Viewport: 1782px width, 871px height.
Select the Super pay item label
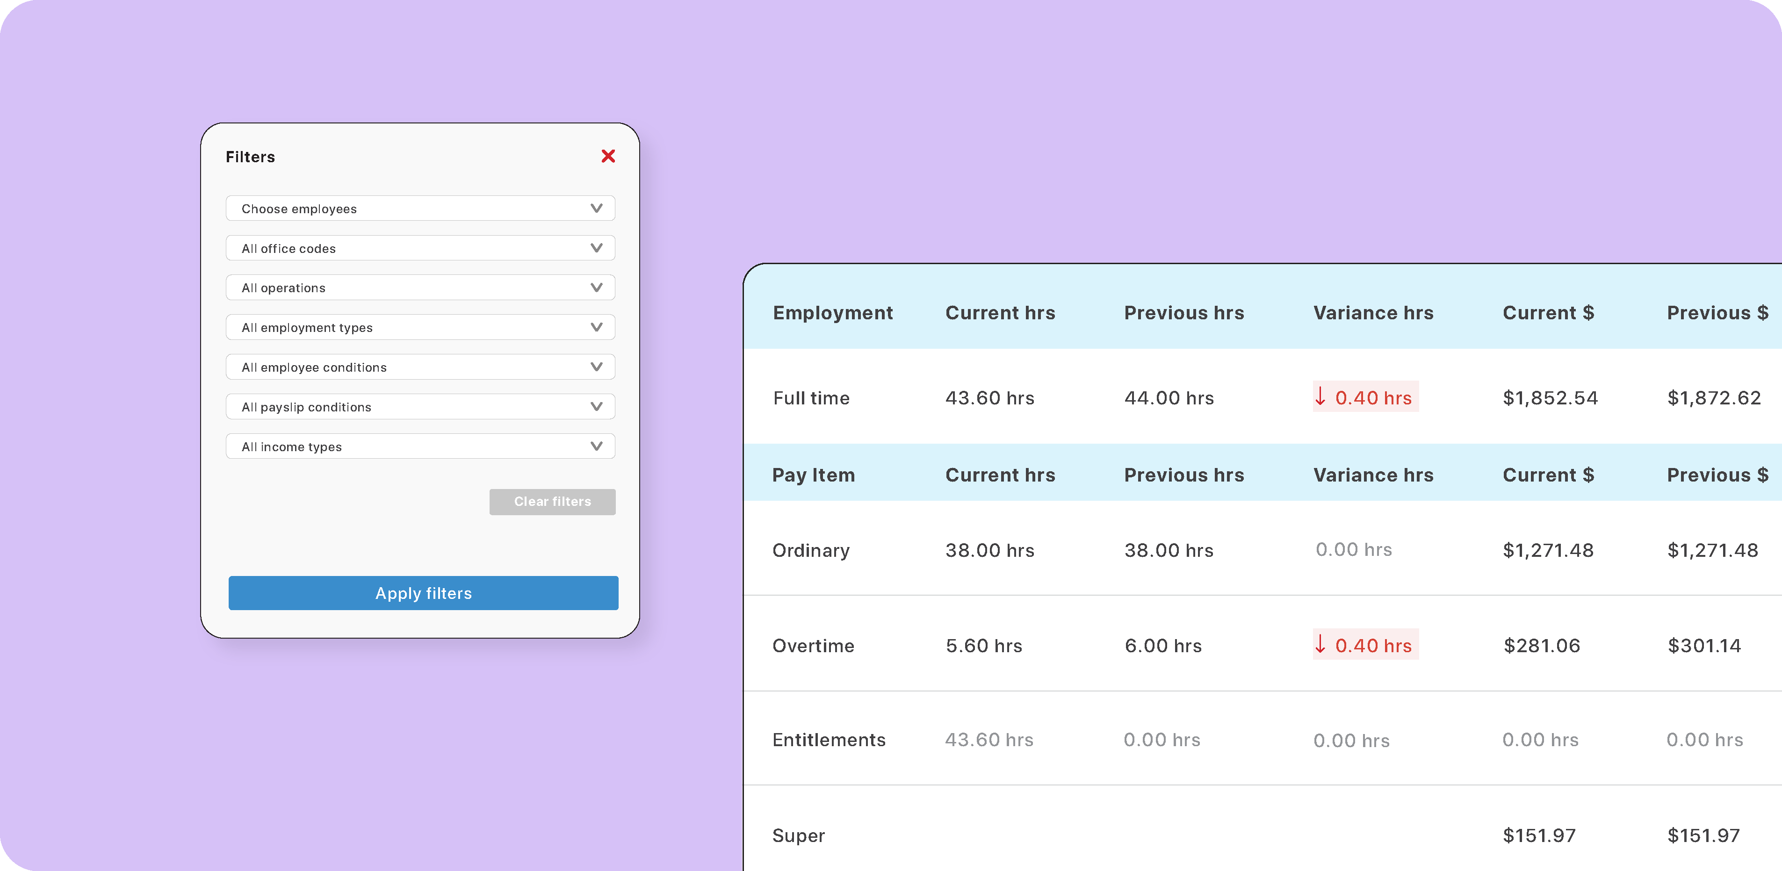(798, 836)
